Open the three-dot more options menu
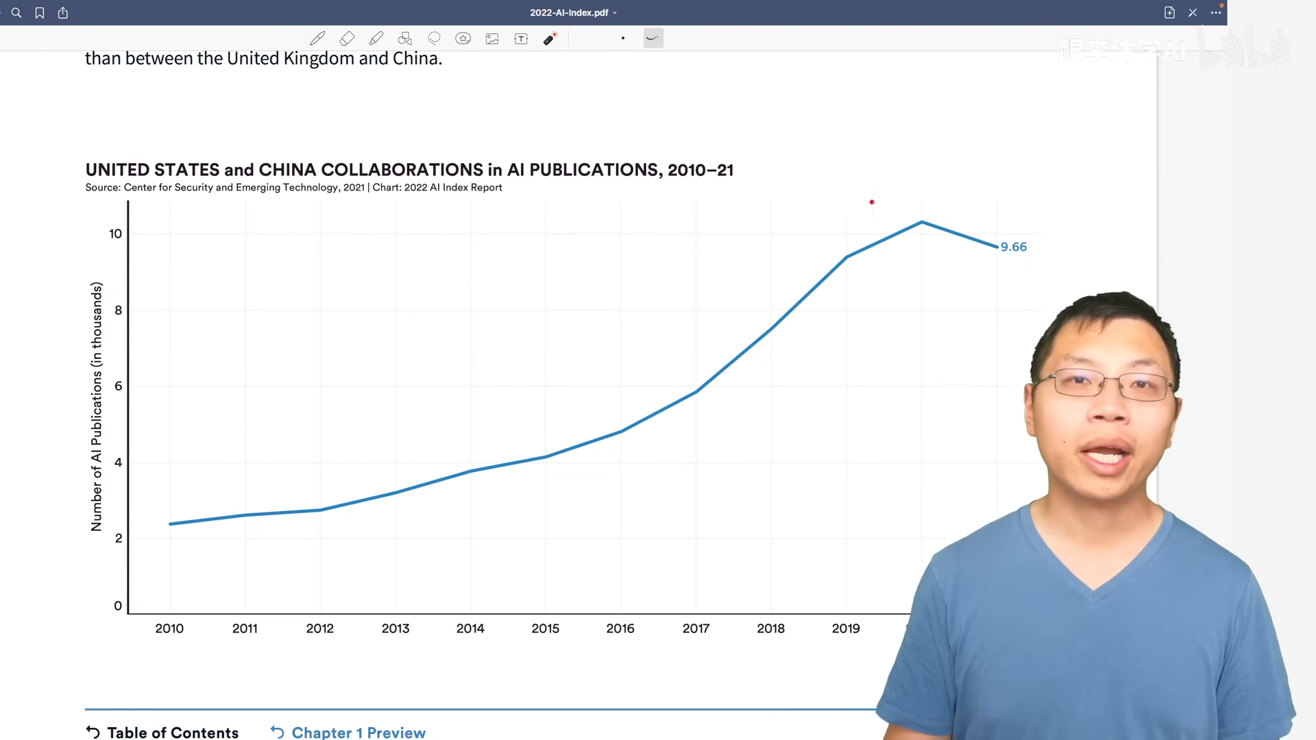The height and width of the screenshot is (740, 1316). (1216, 12)
